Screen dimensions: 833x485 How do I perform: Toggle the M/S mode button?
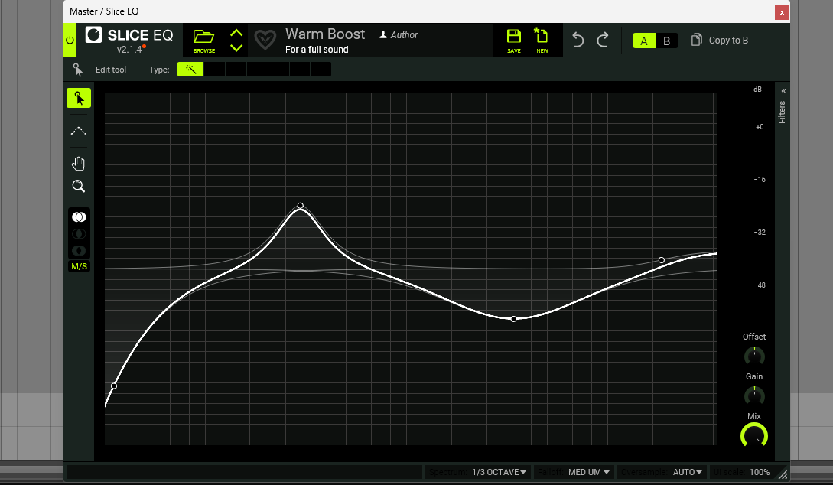(79, 267)
